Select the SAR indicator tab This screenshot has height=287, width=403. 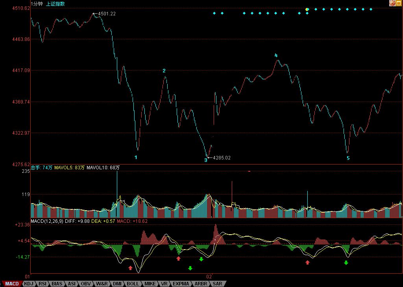pos(218,283)
